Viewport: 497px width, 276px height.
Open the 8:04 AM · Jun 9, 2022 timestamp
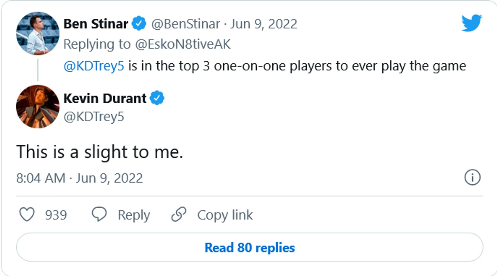click(79, 178)
